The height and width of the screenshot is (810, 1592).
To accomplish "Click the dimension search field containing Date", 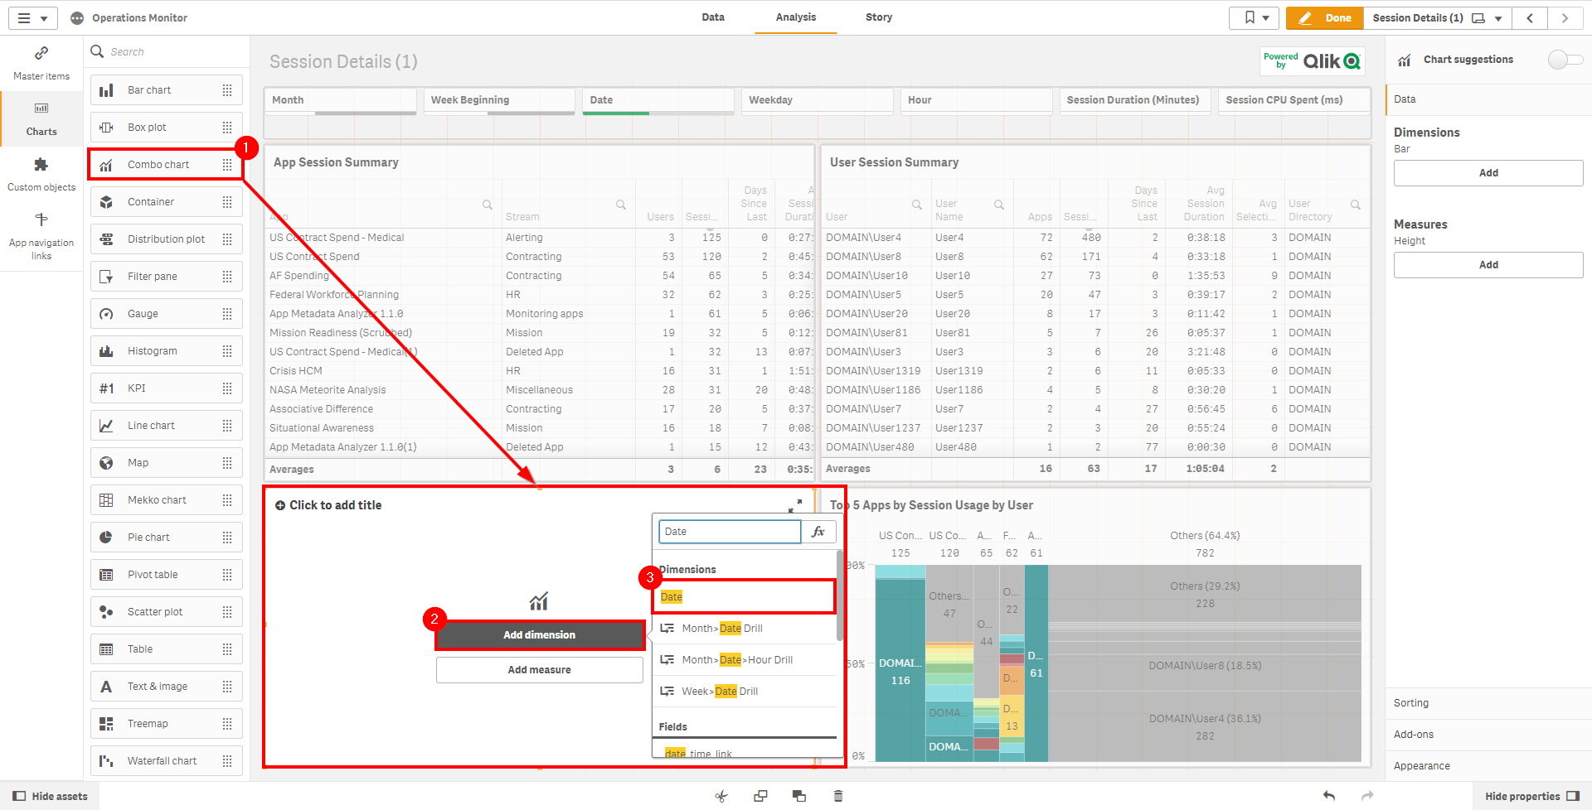I will (730, 532).
